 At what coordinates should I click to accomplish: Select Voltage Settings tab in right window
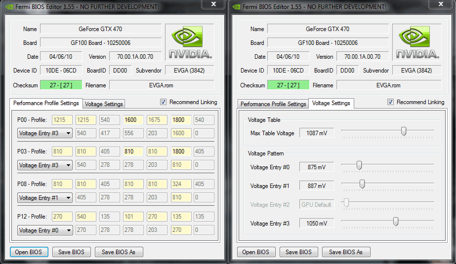(331, 103)
